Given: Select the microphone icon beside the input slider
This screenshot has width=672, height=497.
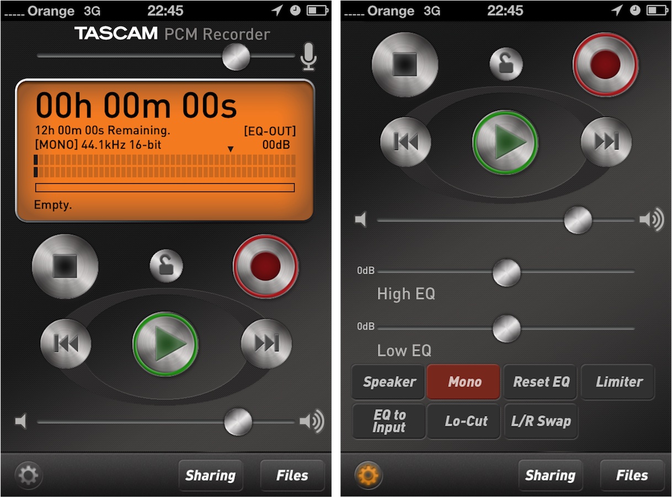Looking at the screenshot, I should point(309,56).
